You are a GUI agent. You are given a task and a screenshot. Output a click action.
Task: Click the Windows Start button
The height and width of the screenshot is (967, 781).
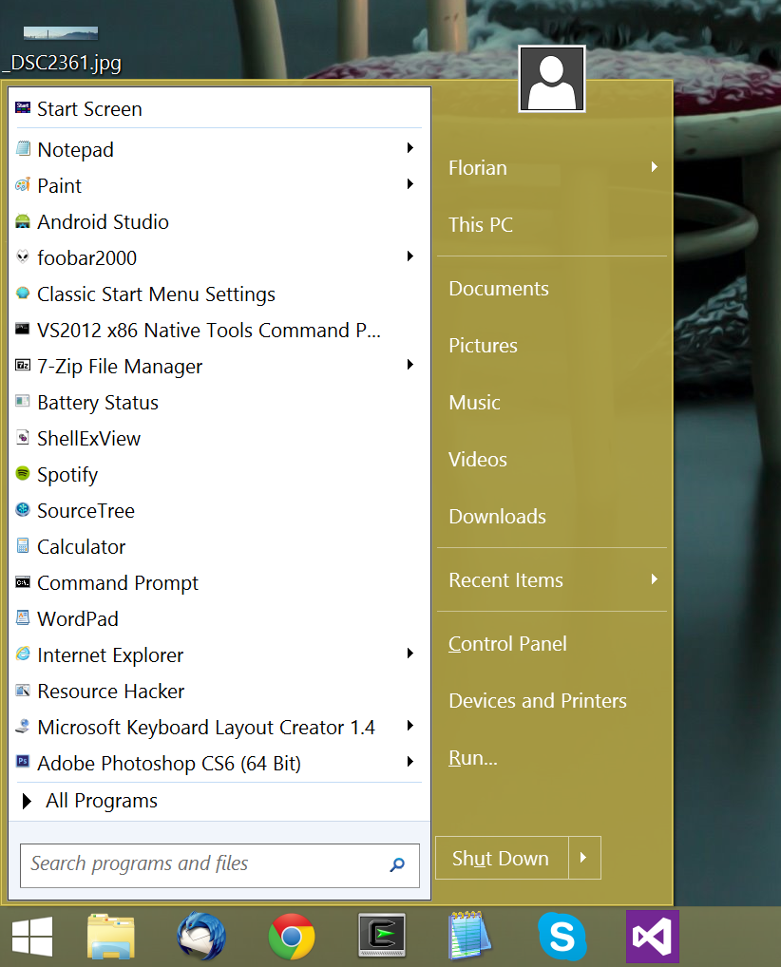[32, 937]
